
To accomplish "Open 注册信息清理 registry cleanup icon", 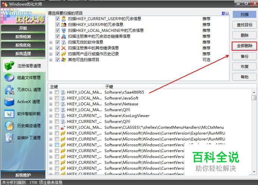I will [9, 66].
